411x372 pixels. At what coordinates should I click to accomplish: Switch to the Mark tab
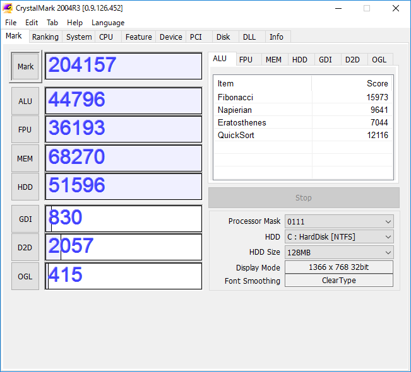coord(14,36)
